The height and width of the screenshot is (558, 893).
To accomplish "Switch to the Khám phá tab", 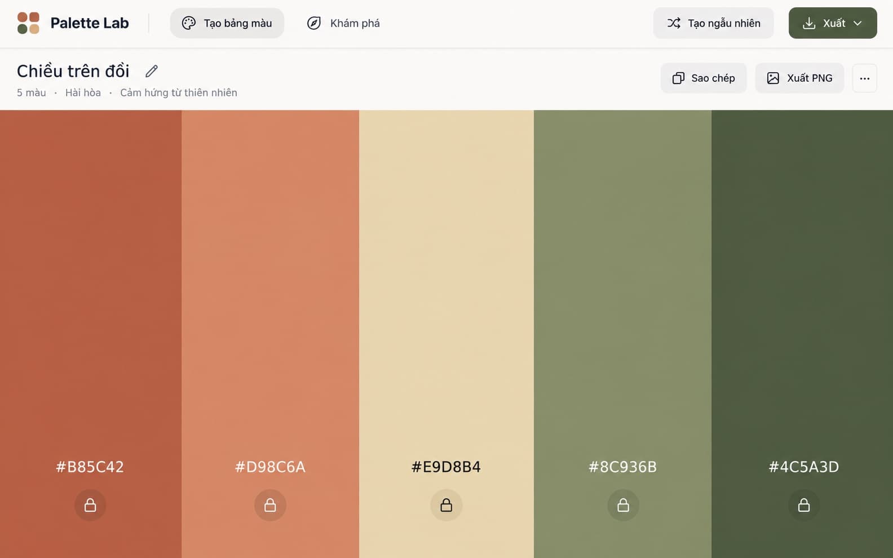I will [x=343, y=23].
